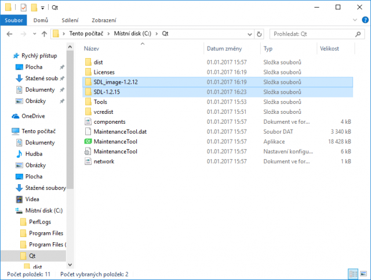Click Místní disk (C:) breadcrumb

[x=133, y=34]
